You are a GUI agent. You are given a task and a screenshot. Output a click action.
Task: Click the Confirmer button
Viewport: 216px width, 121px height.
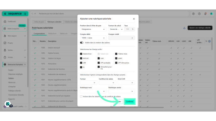coord(129,102)
